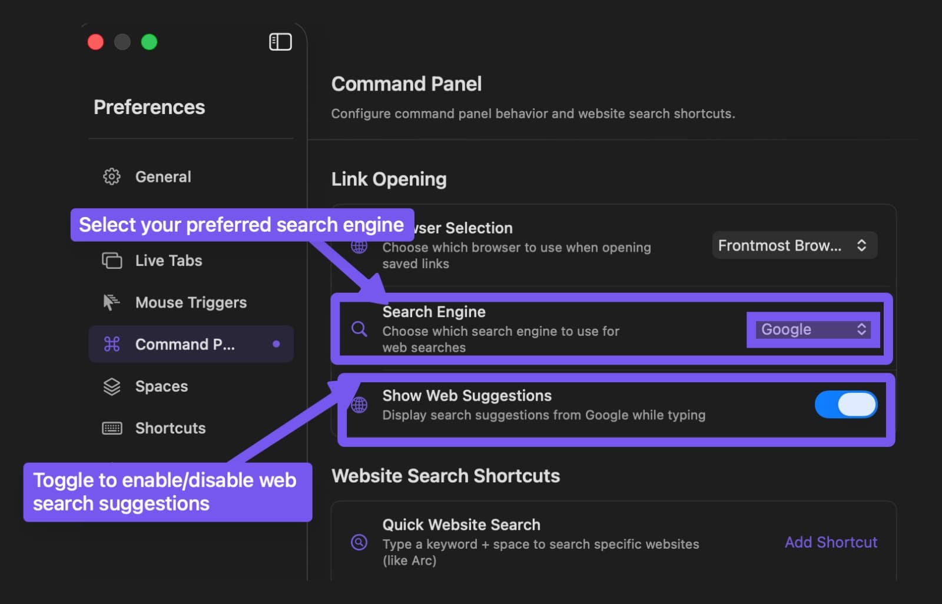Screen dimensions: 942x604
Task: Open the General preferences tab
Action: (163, 176)
